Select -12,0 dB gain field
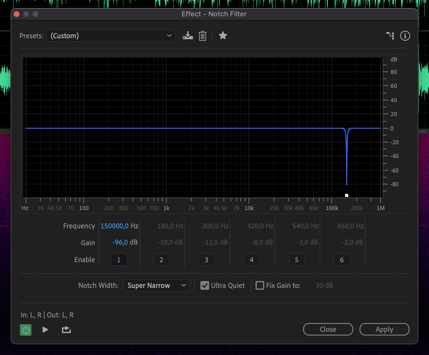The image size is (429, 355). pyautogui.click(x=215, y=242)
